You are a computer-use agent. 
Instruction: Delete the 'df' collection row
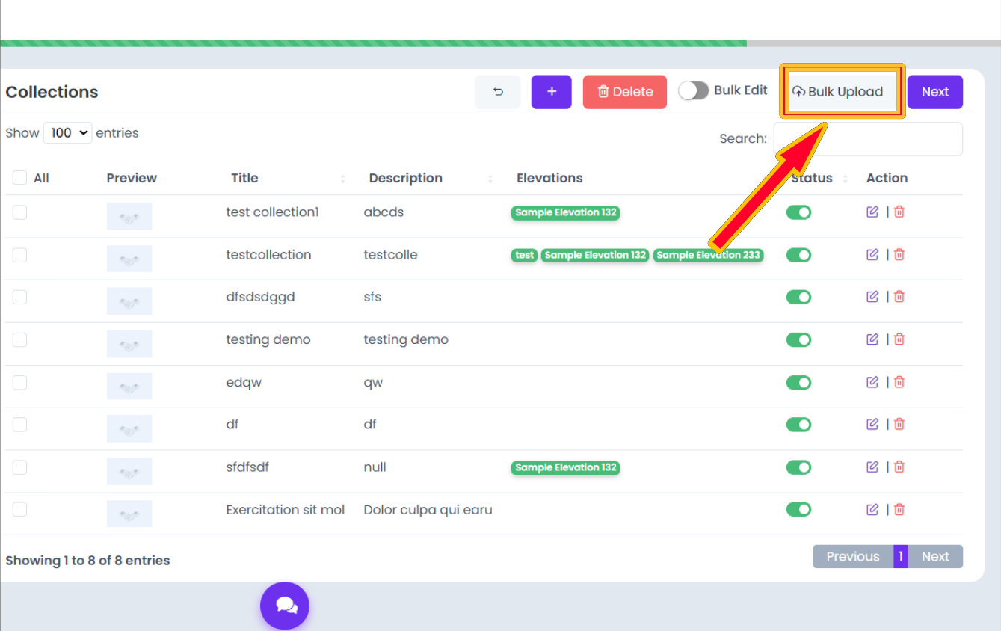899,424
